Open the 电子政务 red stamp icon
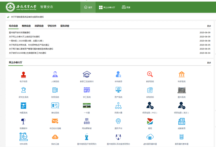 click(23, 74)
